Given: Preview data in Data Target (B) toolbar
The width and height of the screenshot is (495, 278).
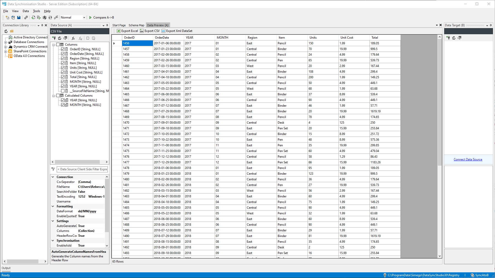Looking at the screenshot, I should click(x=459, y=38).
